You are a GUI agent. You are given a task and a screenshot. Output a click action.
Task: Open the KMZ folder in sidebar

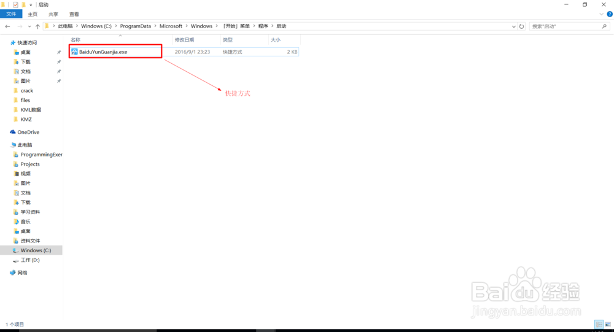point(26,120)
